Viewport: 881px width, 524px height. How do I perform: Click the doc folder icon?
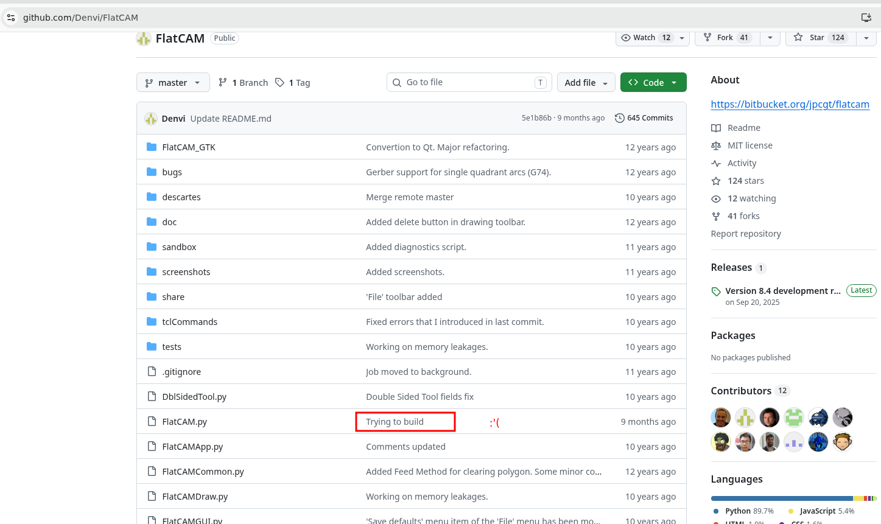152,222
